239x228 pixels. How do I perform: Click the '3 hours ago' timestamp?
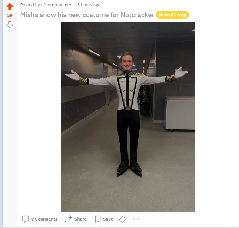click(89, 5)
